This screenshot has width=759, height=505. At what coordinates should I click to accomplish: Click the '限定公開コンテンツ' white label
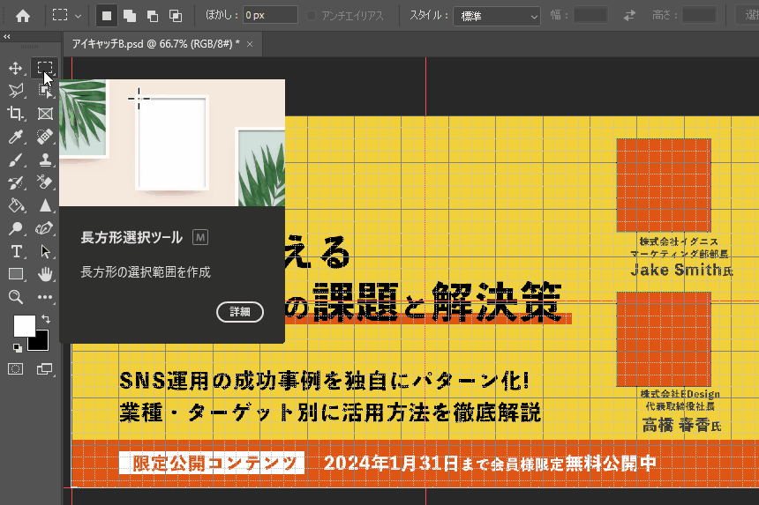(x=212, y=463)
